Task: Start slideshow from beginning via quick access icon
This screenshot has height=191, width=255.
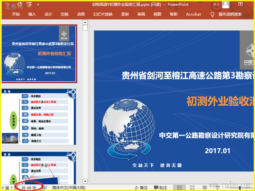Action: pos(29,4)
